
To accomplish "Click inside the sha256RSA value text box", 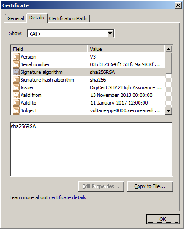I will (x=91, y=149).
